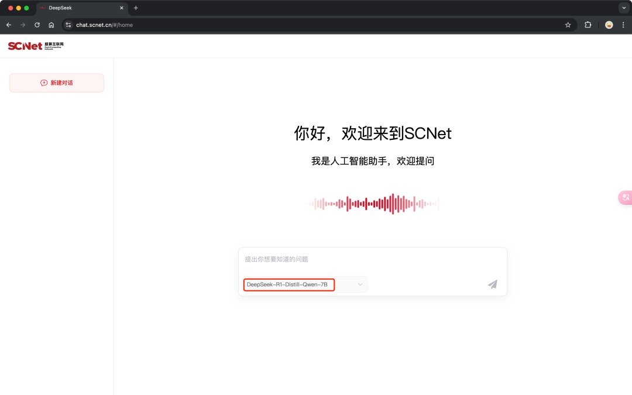632x395 pixels.
Task: Start a new chat with 新建对话
Action: tap(57, 83)
